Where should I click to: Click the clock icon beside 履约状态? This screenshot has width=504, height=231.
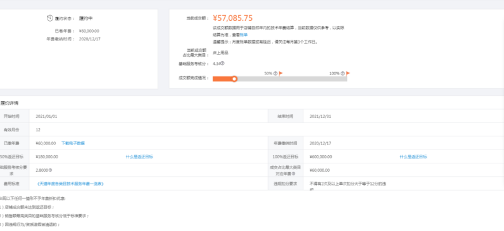click(49, 18)
